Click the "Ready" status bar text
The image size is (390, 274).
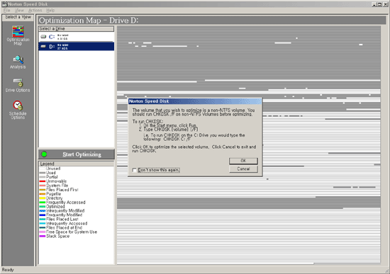point(8,270)
